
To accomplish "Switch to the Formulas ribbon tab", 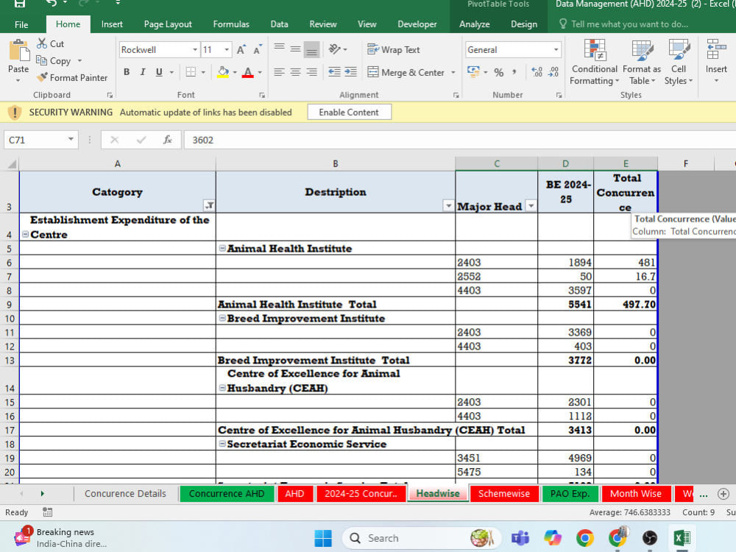I will point(231,24).
